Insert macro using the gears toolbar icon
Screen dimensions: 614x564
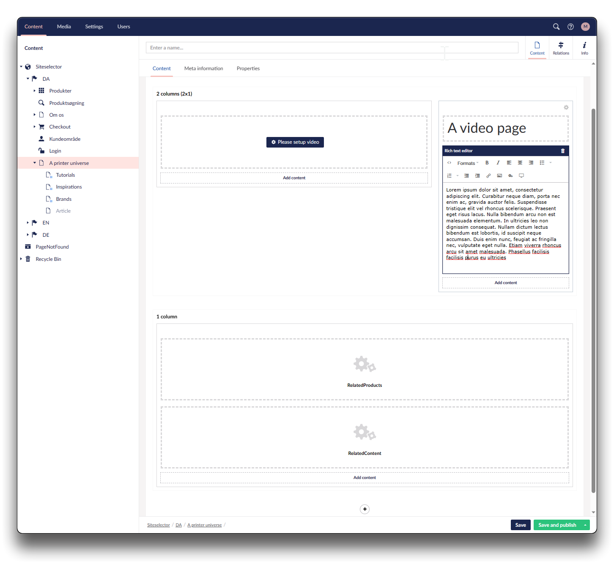tap(510, 175)
